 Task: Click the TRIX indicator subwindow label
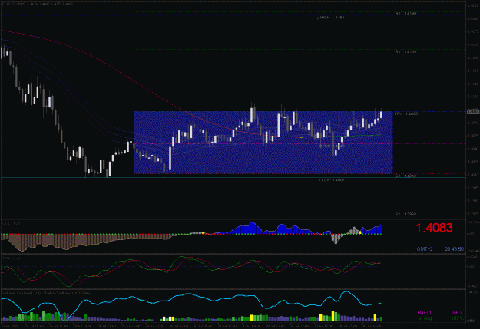point(12,258)
